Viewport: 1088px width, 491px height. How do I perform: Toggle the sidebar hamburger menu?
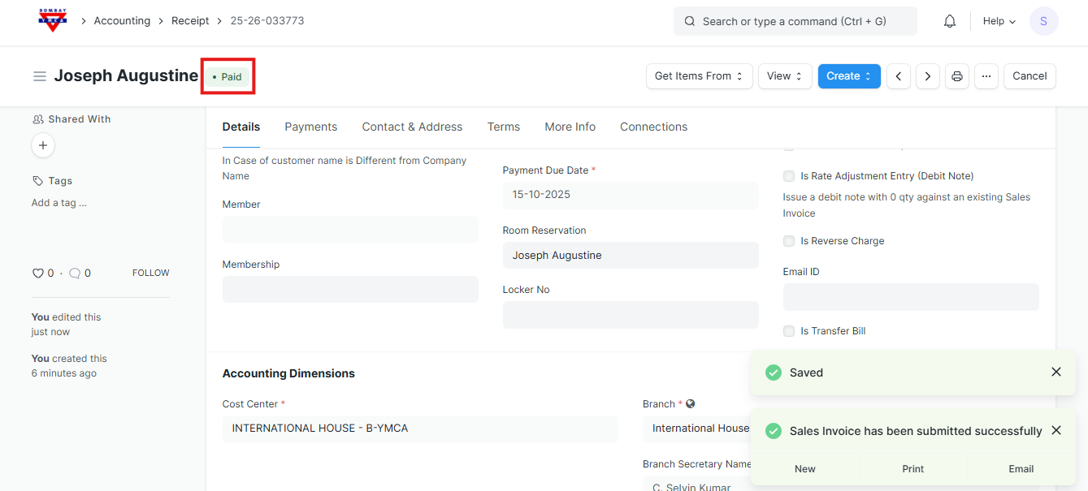39,76
